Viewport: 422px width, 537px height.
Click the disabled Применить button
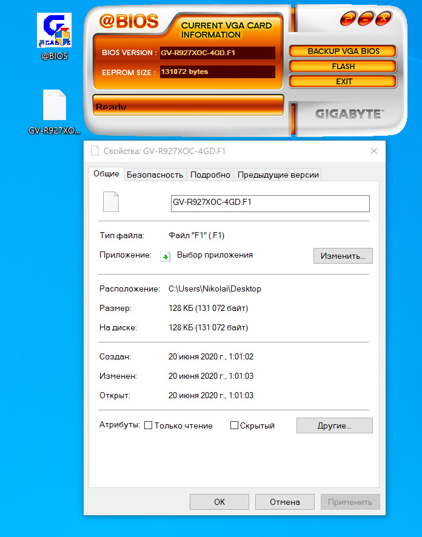click(x=350, y=502)
